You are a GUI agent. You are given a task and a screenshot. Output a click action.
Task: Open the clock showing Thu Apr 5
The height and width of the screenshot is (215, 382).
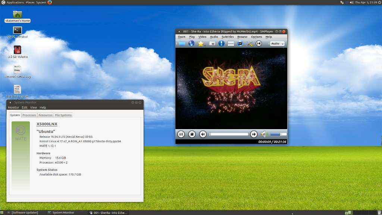coord(366,3)
